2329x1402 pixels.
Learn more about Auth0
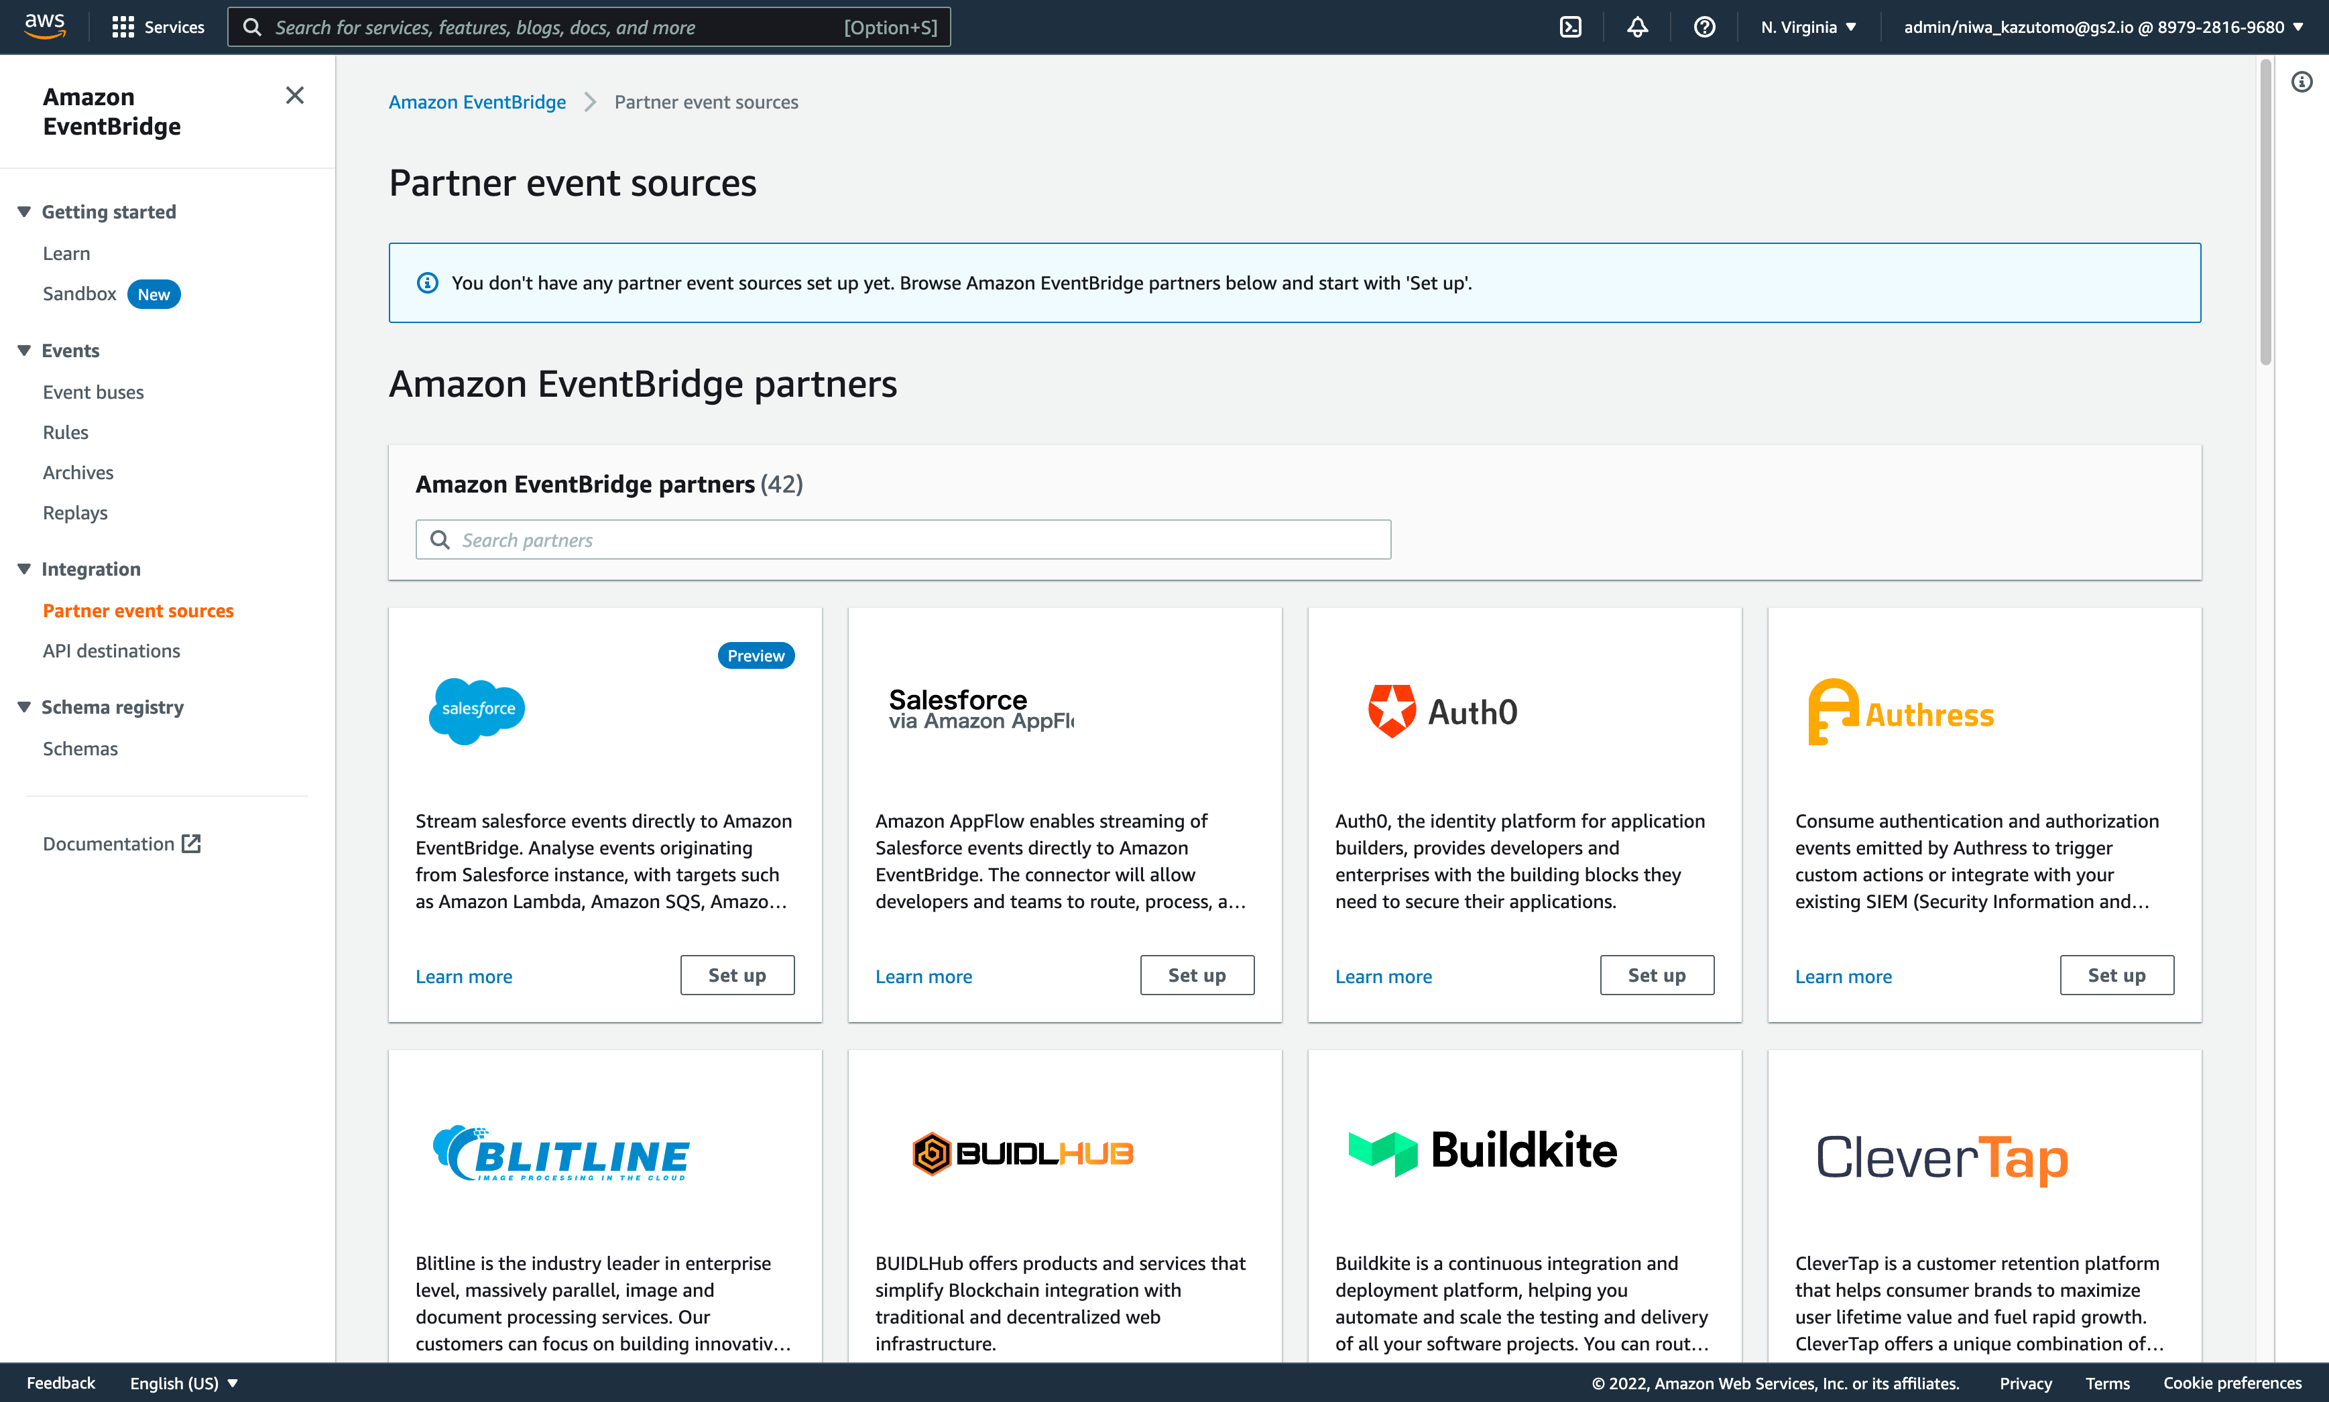[x=1383, y=976]
